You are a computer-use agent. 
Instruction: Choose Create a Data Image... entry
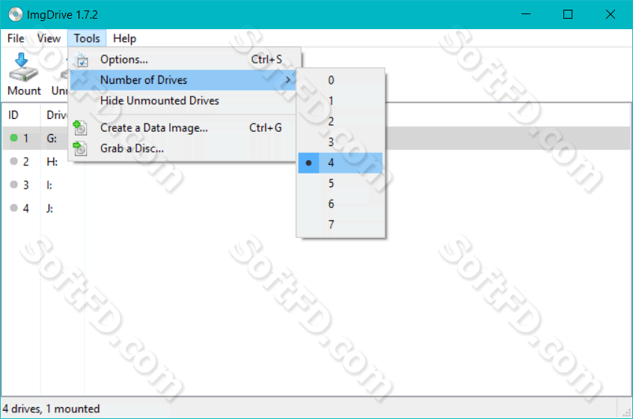click(183, 128)
